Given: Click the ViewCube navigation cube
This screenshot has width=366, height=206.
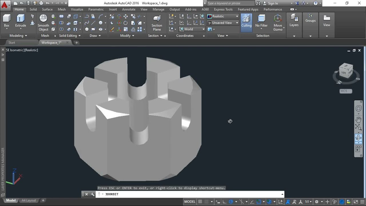Looking at the screenshot, I should pyautogui.click(x=346, y=71).
